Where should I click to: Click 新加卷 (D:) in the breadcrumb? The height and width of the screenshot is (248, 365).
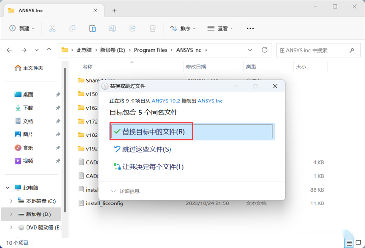pyautogui.click(x=113, y=50)
